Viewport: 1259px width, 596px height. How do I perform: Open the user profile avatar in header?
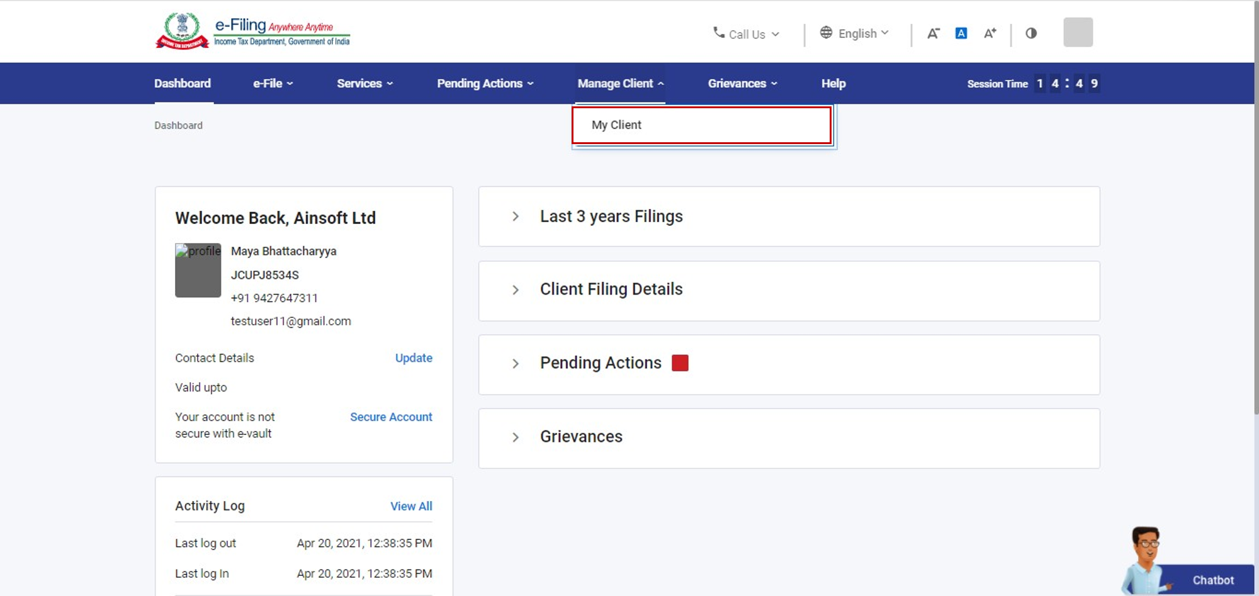tap(1078, 32)
